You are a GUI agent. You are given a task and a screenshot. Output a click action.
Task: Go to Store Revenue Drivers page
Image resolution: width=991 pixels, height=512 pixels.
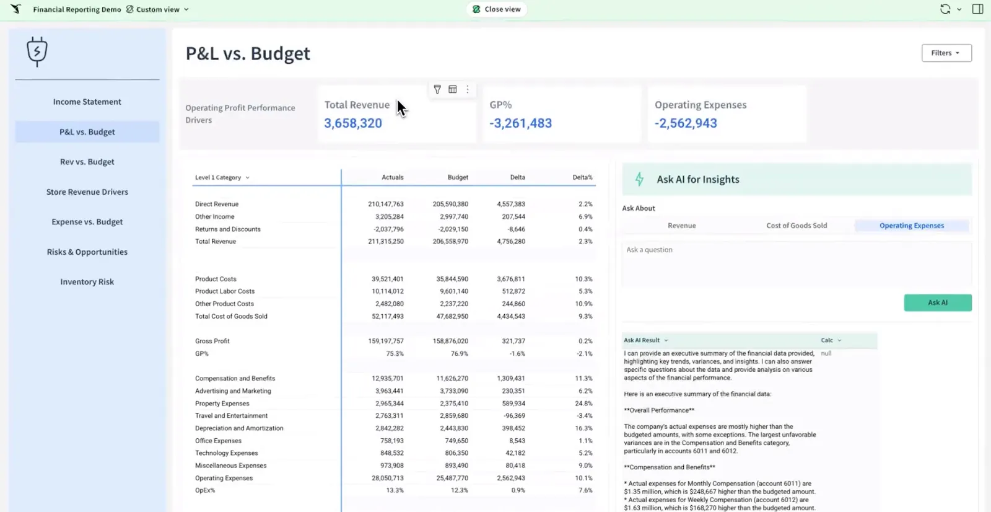pos(87,192)
